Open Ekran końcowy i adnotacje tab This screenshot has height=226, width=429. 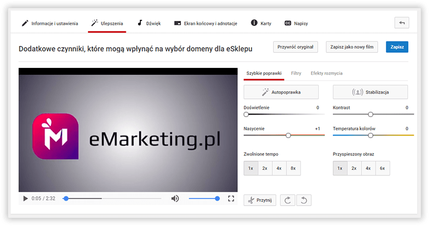click(x=206, y=24)
